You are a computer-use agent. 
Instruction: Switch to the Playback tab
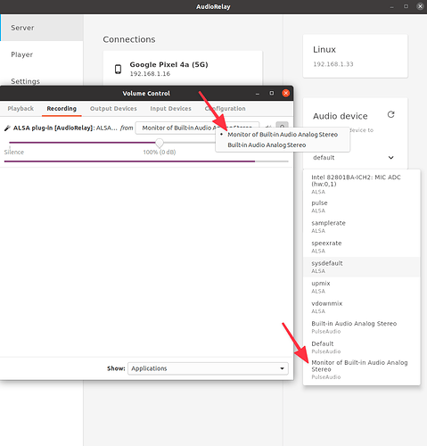point(21,109)
